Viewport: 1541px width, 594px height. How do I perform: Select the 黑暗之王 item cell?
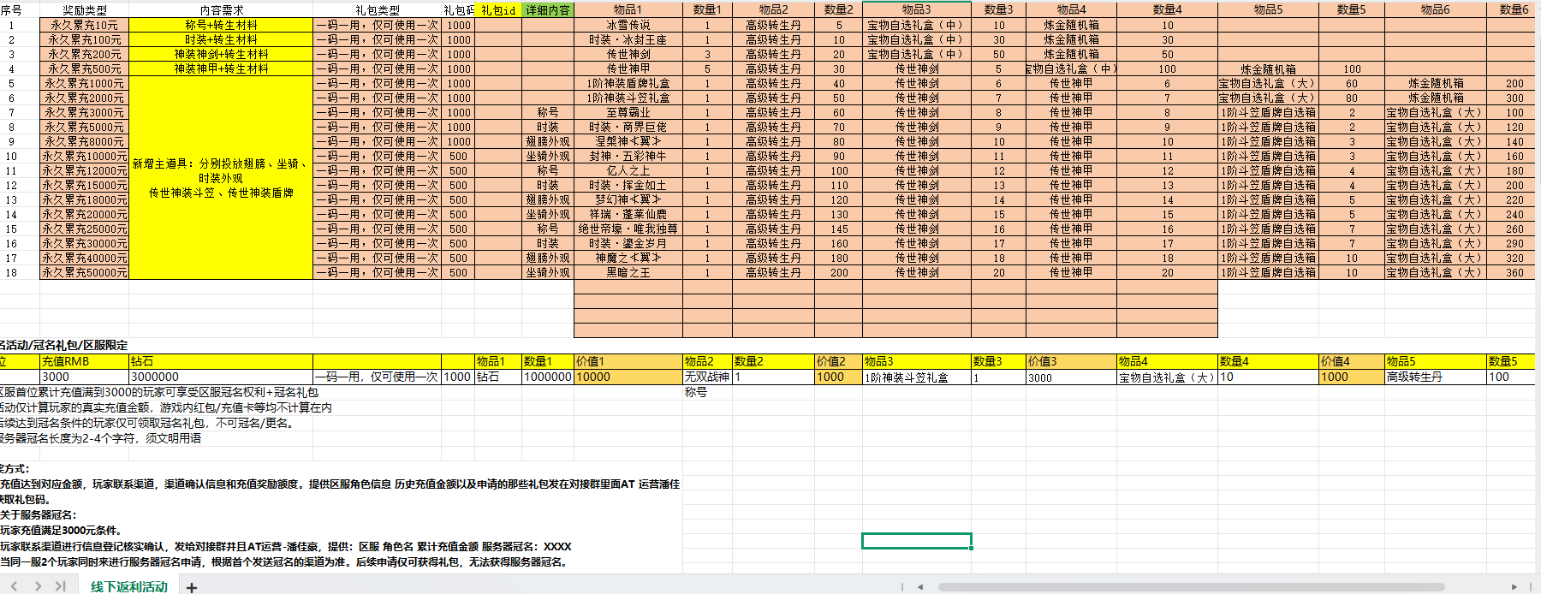[x=628, y=272]
